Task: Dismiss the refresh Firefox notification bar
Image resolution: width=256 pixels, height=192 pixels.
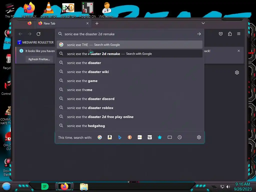Action: coord(239,51)
